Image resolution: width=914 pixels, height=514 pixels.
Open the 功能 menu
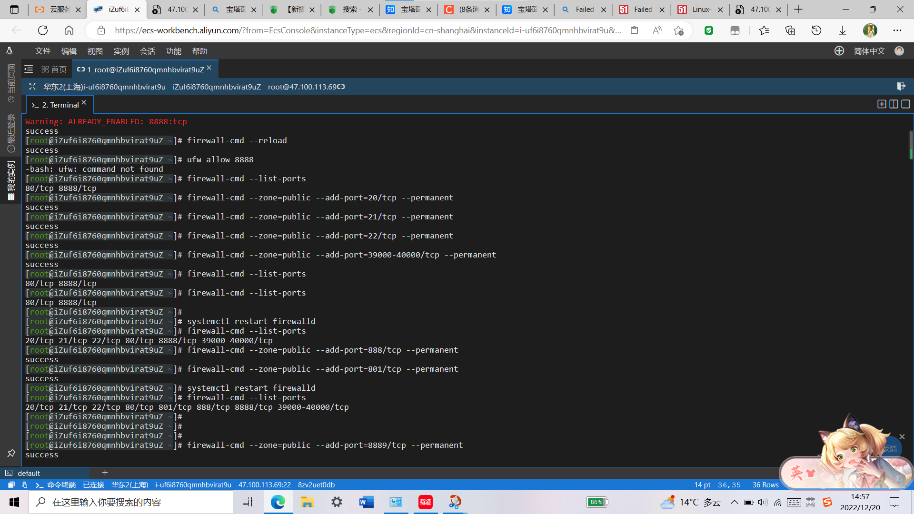click(x=174, y=51)
